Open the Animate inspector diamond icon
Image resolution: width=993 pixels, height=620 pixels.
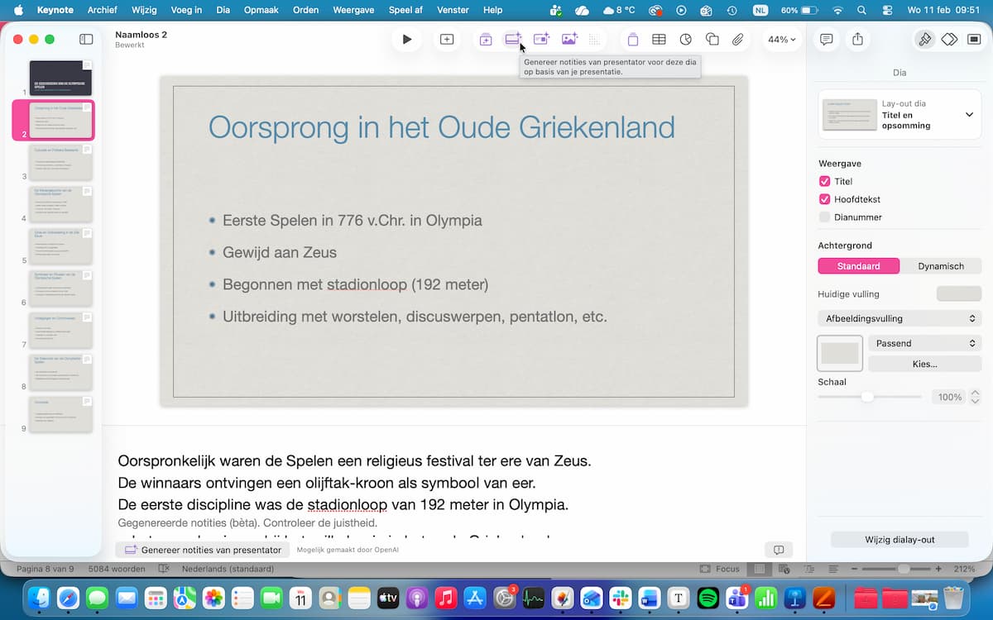coord(950,40)
